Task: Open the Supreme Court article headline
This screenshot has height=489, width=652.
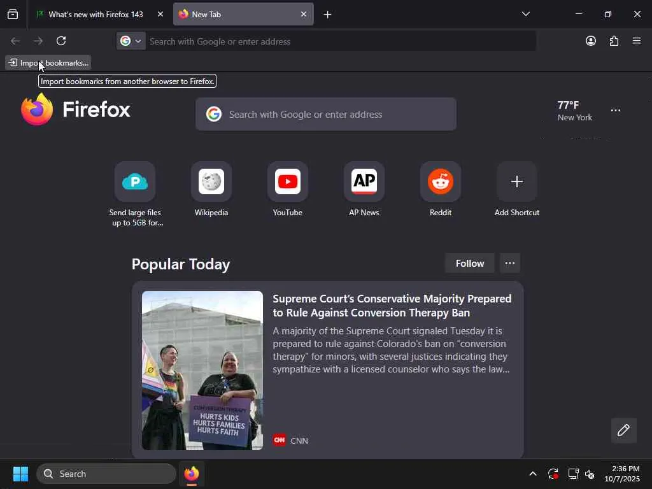Action: click(x=392, y=306)
